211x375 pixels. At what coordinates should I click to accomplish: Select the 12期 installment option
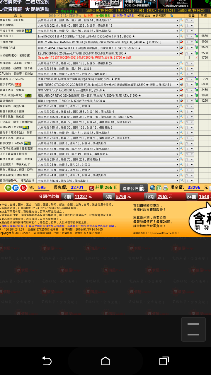(x=150, y=197)
